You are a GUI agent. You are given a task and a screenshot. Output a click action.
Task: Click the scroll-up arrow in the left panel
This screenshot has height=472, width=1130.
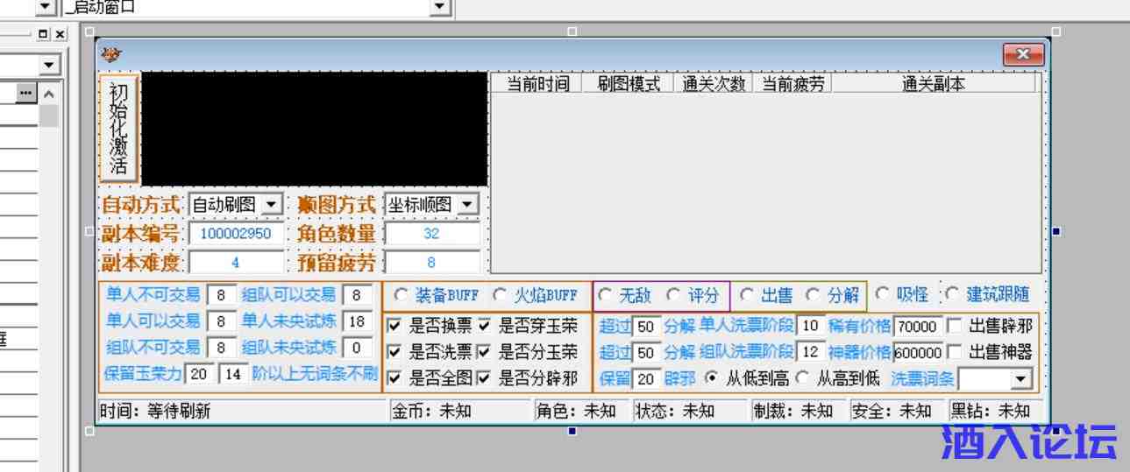[49, 93]
